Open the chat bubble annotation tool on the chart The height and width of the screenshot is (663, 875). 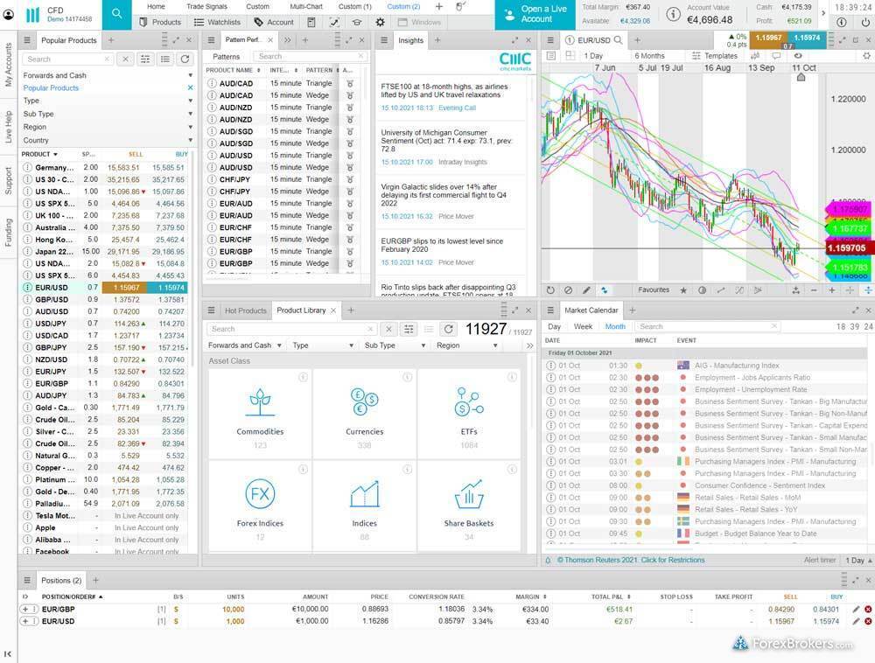click(775, 55)
